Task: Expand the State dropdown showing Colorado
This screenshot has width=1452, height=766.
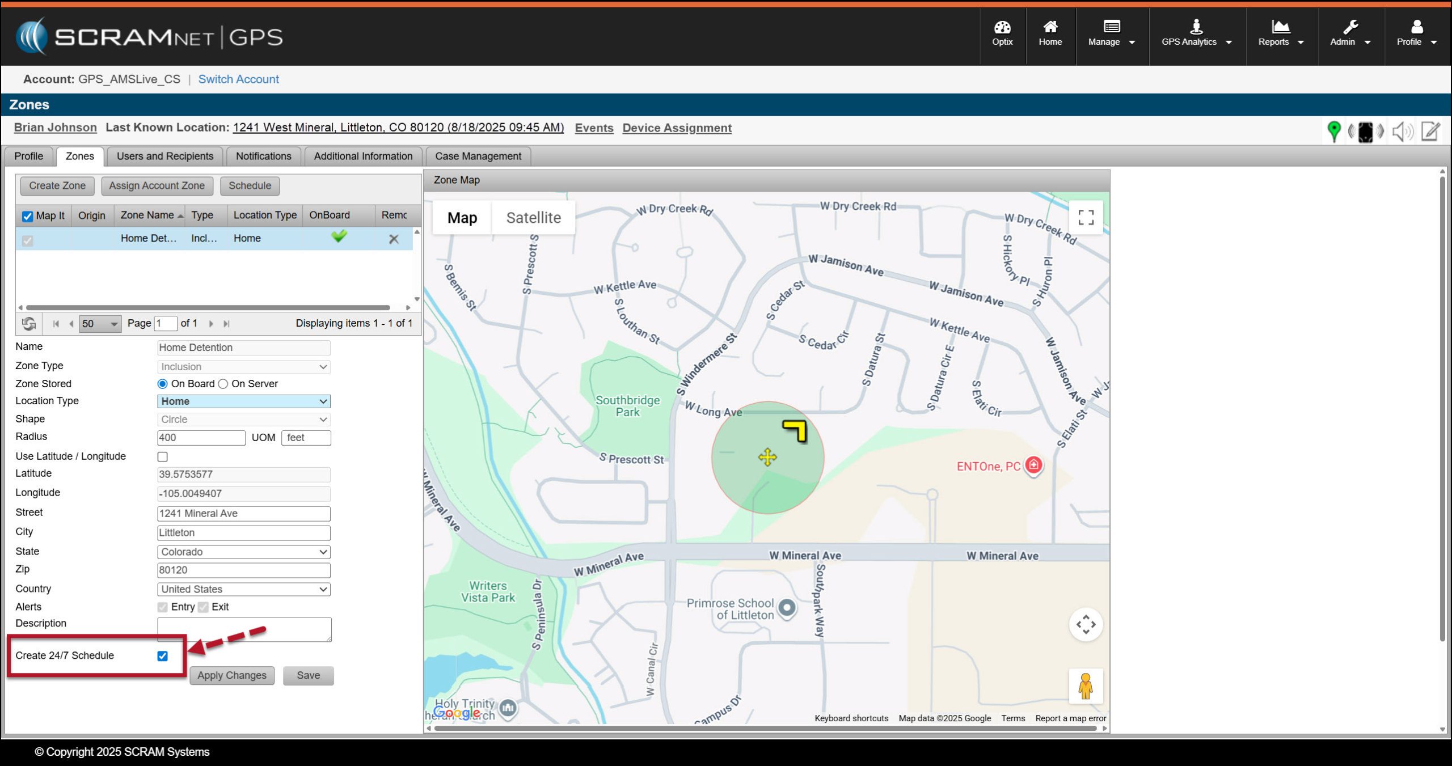Action: (x=243, y=552)
